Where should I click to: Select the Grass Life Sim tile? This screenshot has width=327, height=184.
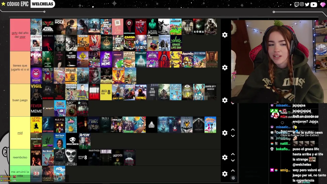click(176, 43)
